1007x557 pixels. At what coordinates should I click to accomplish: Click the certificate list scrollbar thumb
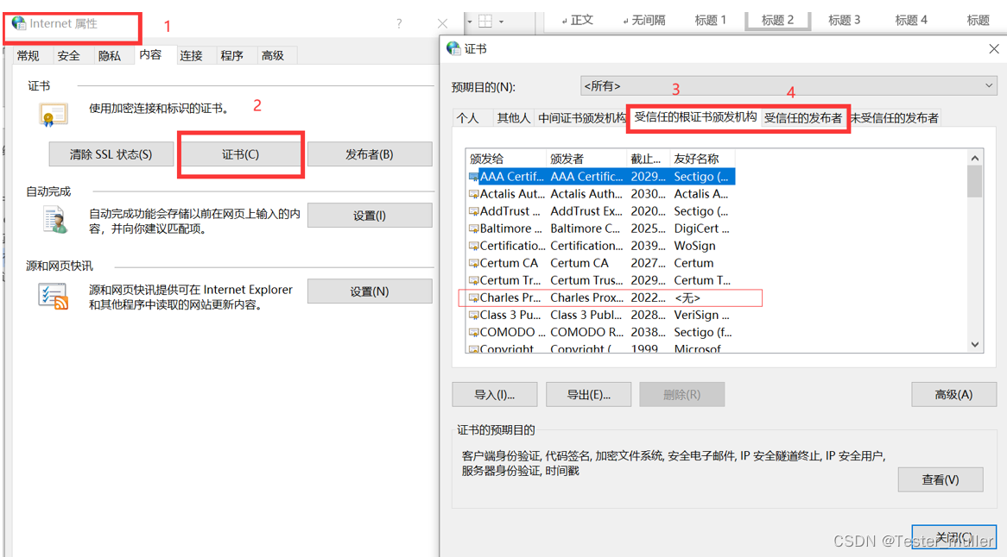coord(975,182)
